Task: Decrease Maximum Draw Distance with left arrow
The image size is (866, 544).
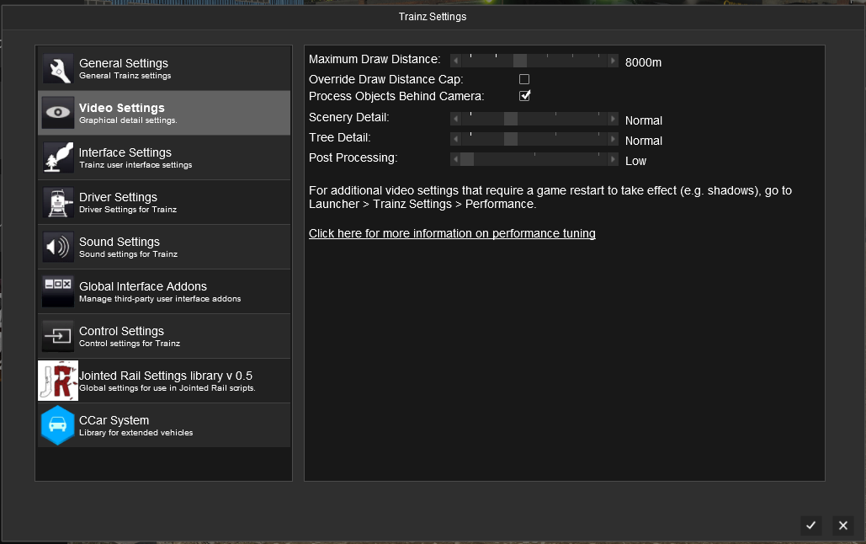Action: [x=455, y=61]
